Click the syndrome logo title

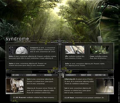(17, 39)
